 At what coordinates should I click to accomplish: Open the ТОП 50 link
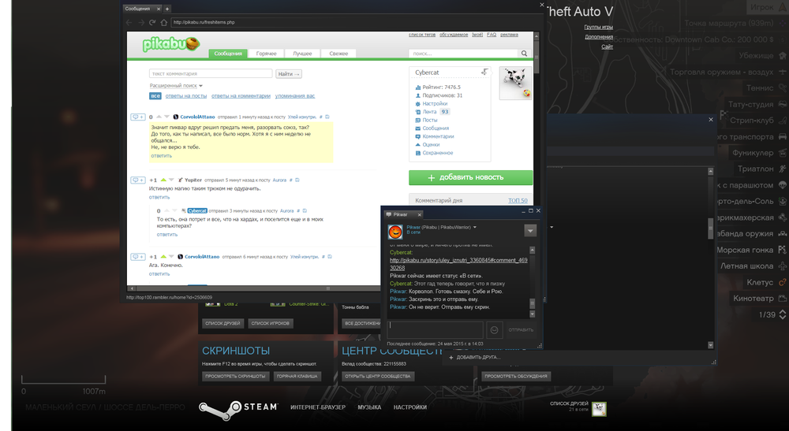(518, 200)
